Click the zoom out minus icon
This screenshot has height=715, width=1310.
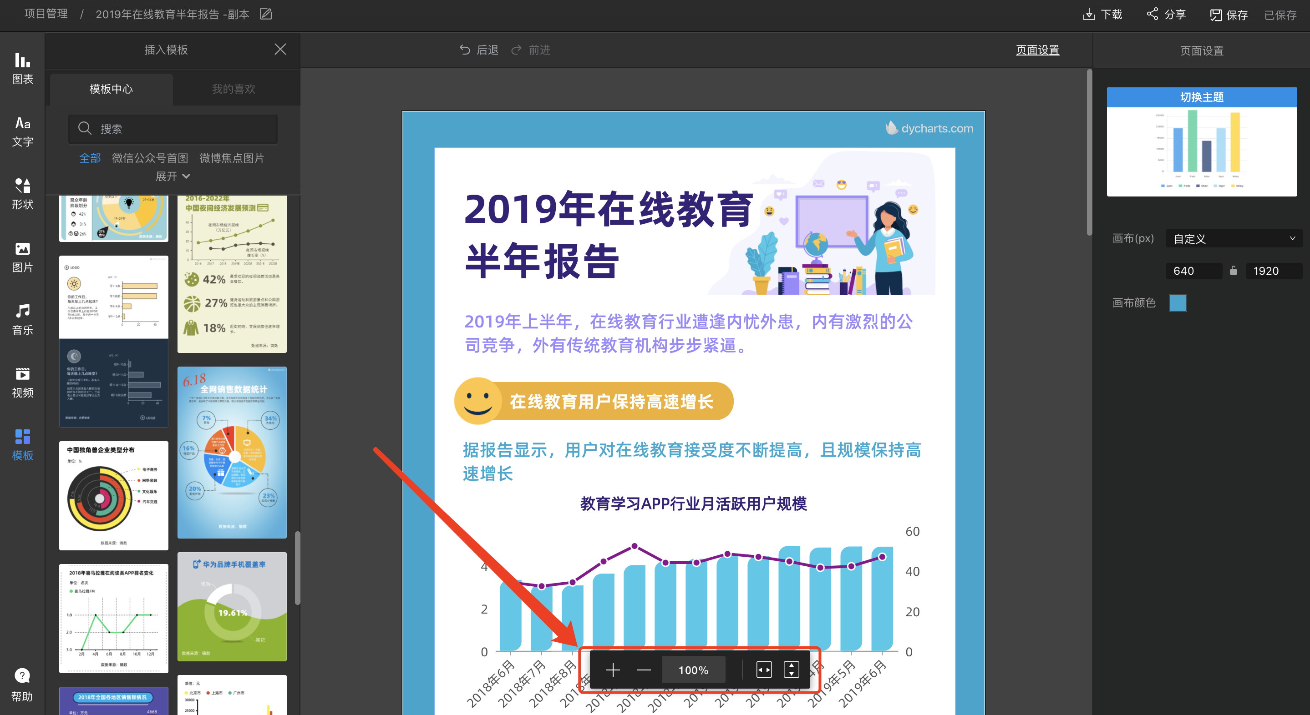point(644,670)
